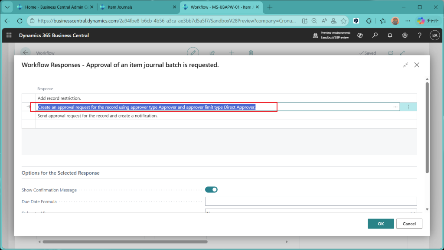Click the BA user account avatar

(x=434, y=36)
